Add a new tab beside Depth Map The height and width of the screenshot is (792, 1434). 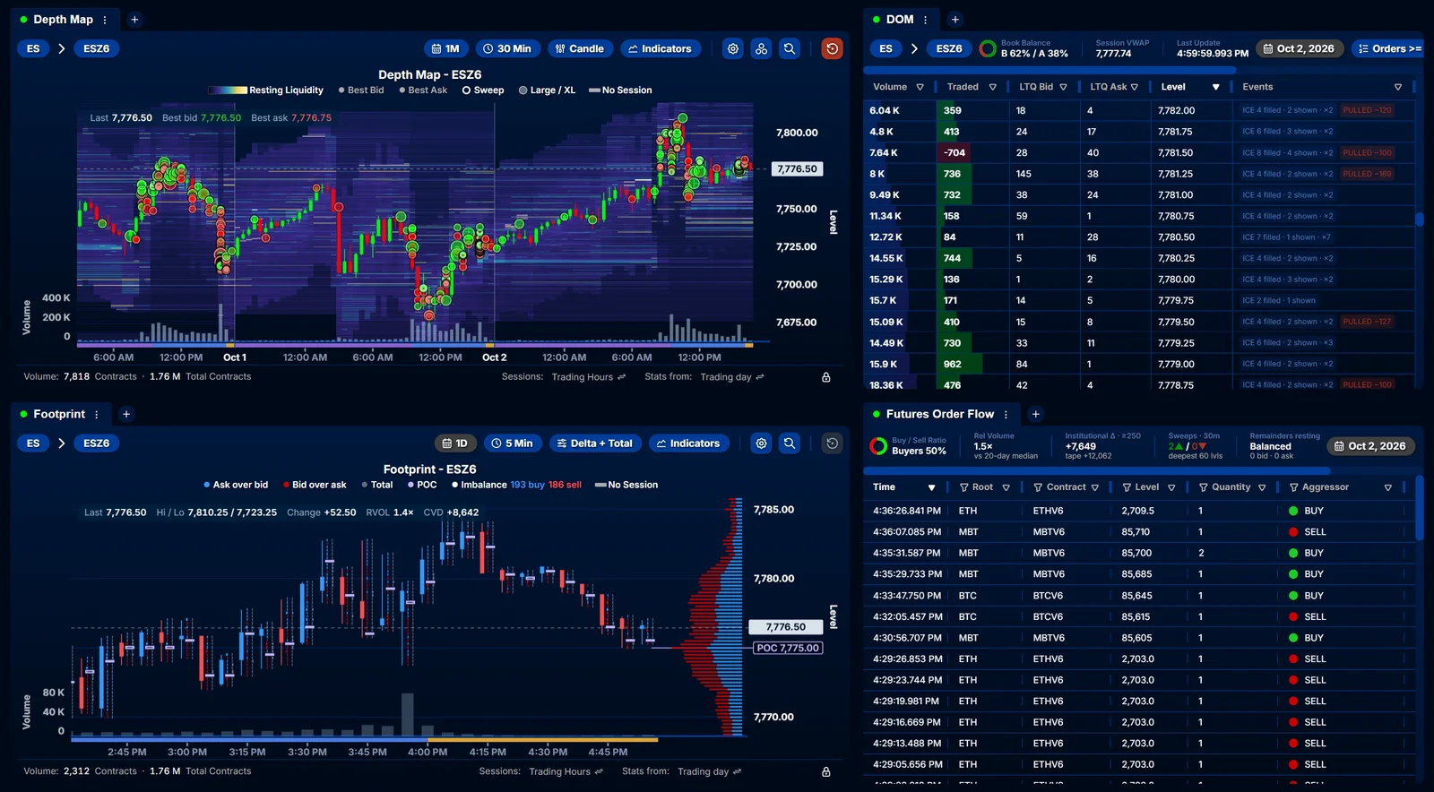tap(134, 20)
